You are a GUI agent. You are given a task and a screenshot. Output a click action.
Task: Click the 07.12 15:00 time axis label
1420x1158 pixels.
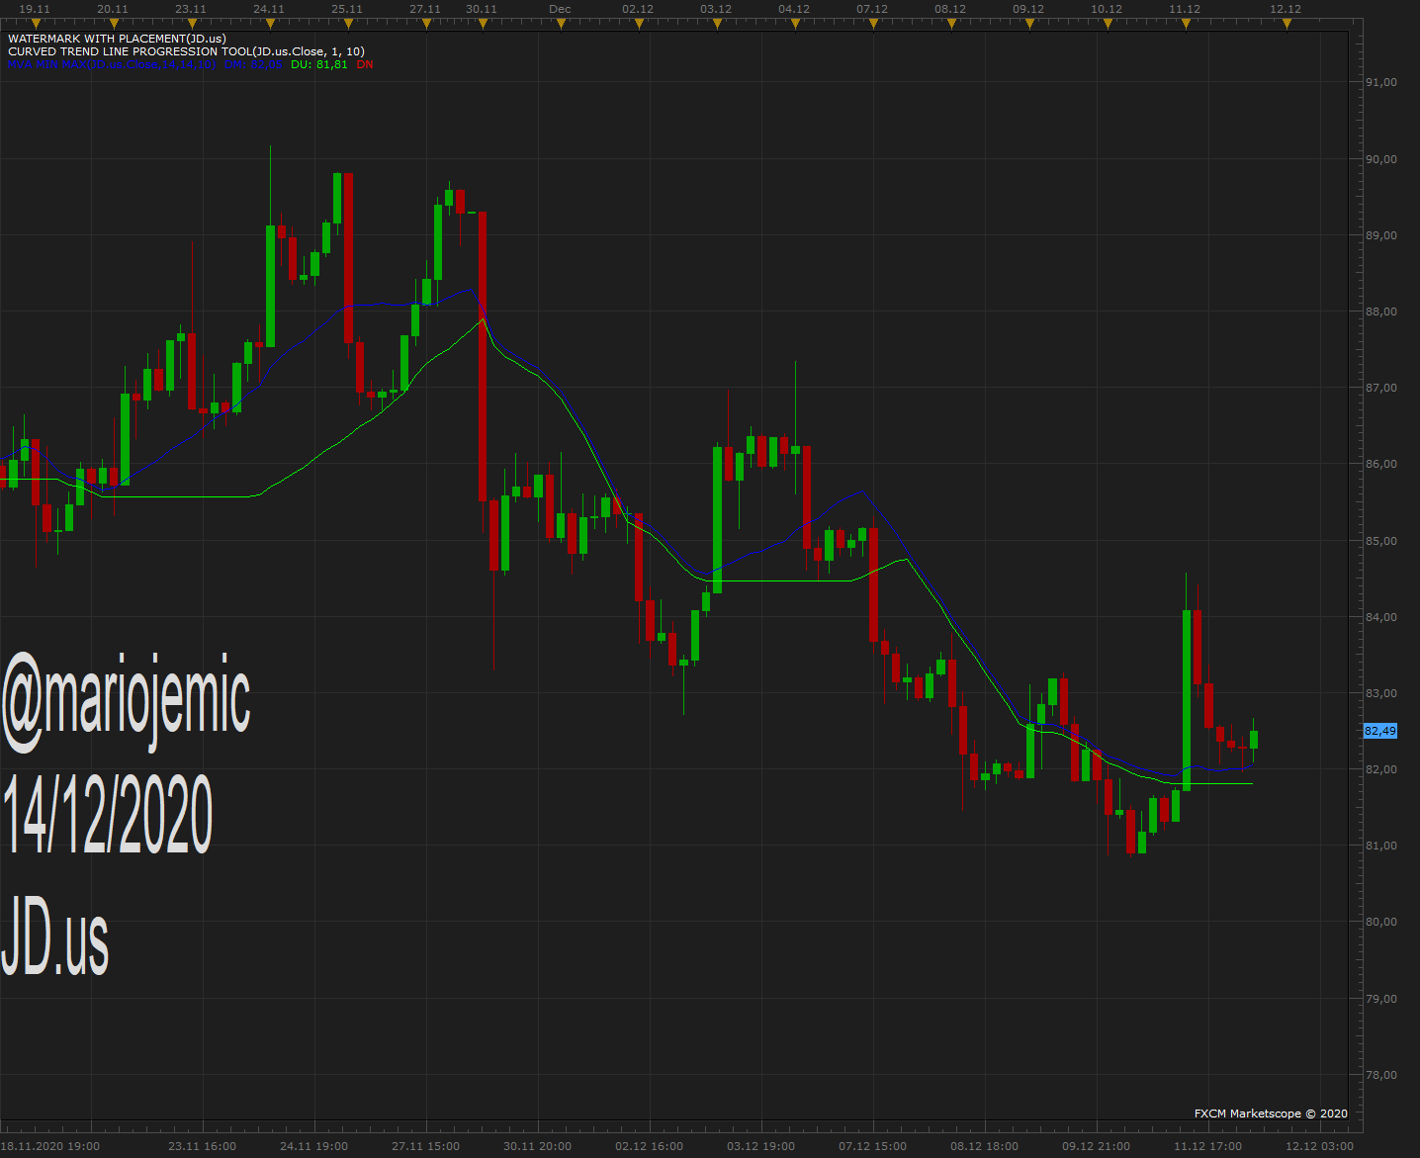click(873, 1146)
